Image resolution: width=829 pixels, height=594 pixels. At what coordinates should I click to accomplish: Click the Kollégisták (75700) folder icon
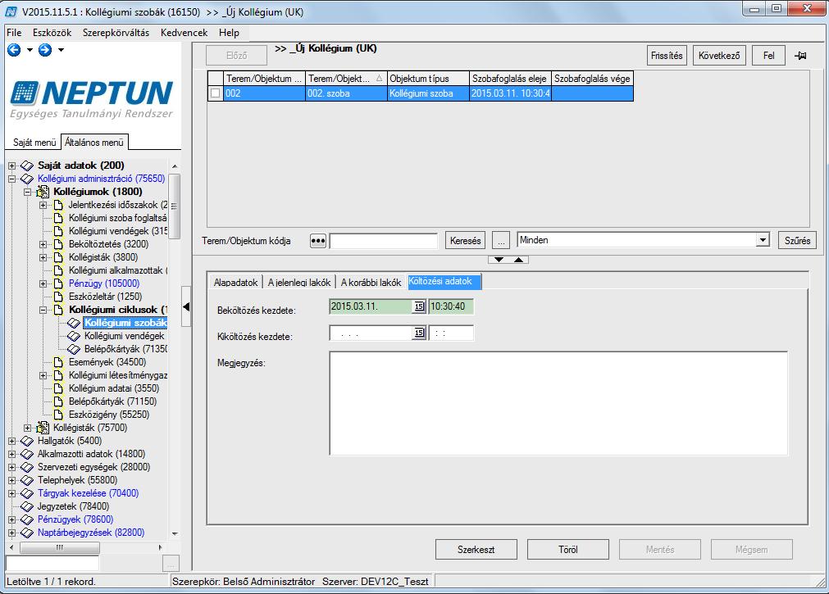click(43, 428)
